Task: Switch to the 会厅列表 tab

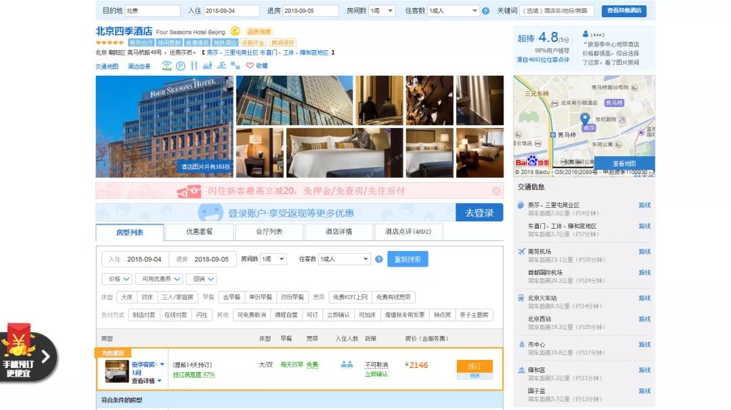Action: [269, 231]
